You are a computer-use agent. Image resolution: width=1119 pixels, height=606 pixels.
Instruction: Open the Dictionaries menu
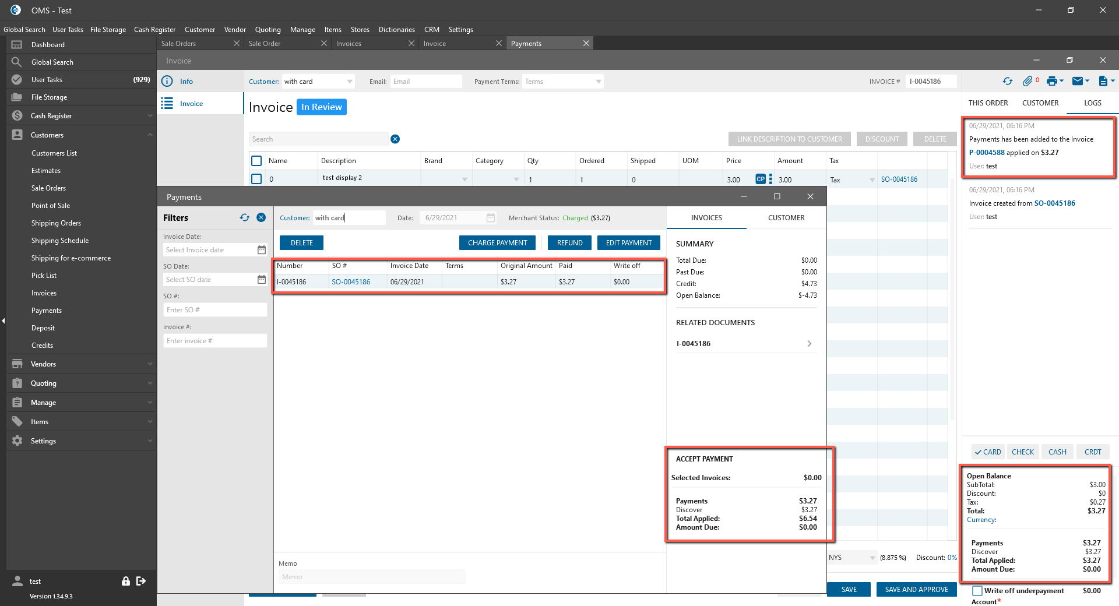click(397, 30)
